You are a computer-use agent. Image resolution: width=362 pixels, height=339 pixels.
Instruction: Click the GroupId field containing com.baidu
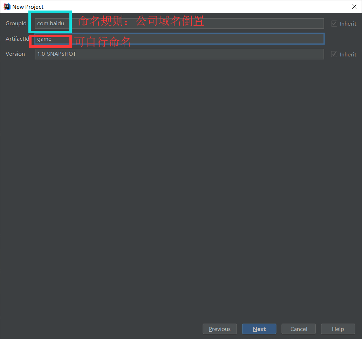point(140,23)
